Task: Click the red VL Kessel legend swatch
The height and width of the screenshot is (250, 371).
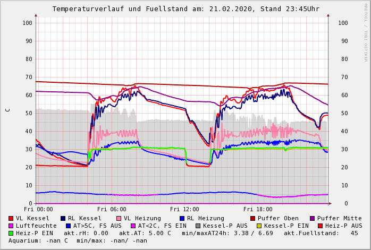Action: click(x=11, y=218)
